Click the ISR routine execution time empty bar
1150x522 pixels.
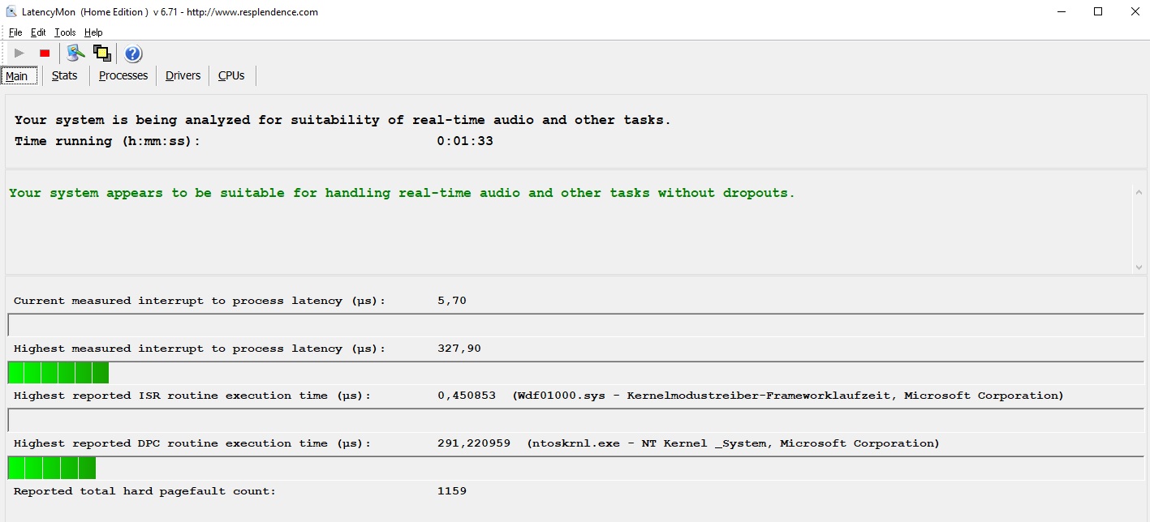tap(576, 420)
